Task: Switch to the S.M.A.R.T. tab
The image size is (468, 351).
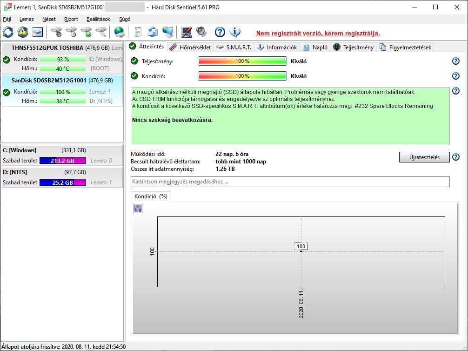Action: coord(234,47)
